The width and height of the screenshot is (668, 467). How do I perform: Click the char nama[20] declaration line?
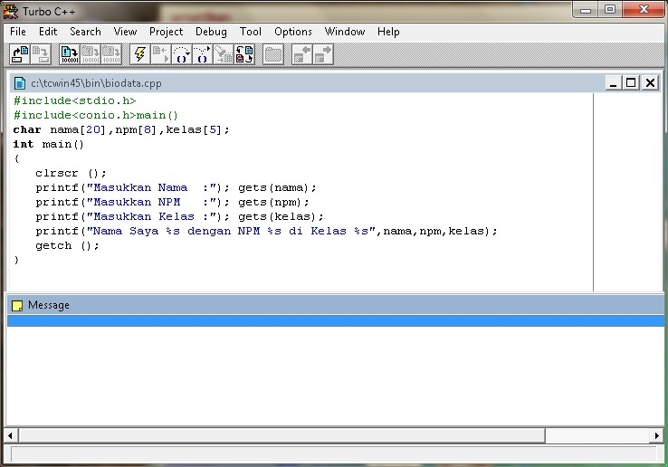[121, 129]
